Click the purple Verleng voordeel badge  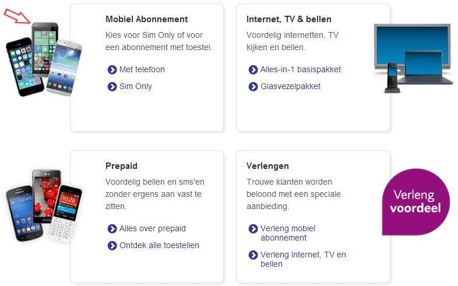click(415, 202)
